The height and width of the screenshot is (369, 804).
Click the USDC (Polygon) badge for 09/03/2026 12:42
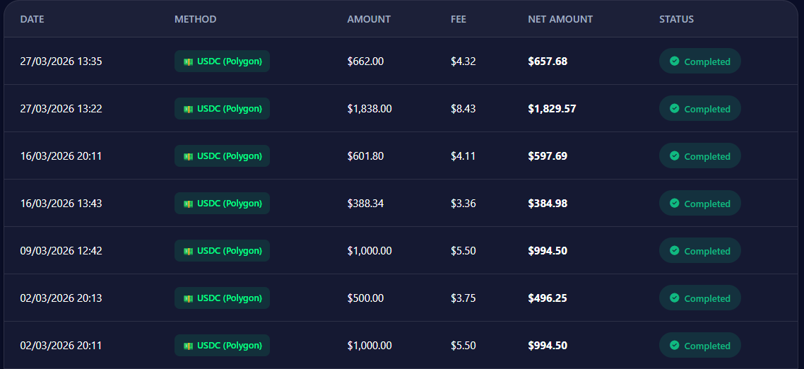[x=222, y=251]
